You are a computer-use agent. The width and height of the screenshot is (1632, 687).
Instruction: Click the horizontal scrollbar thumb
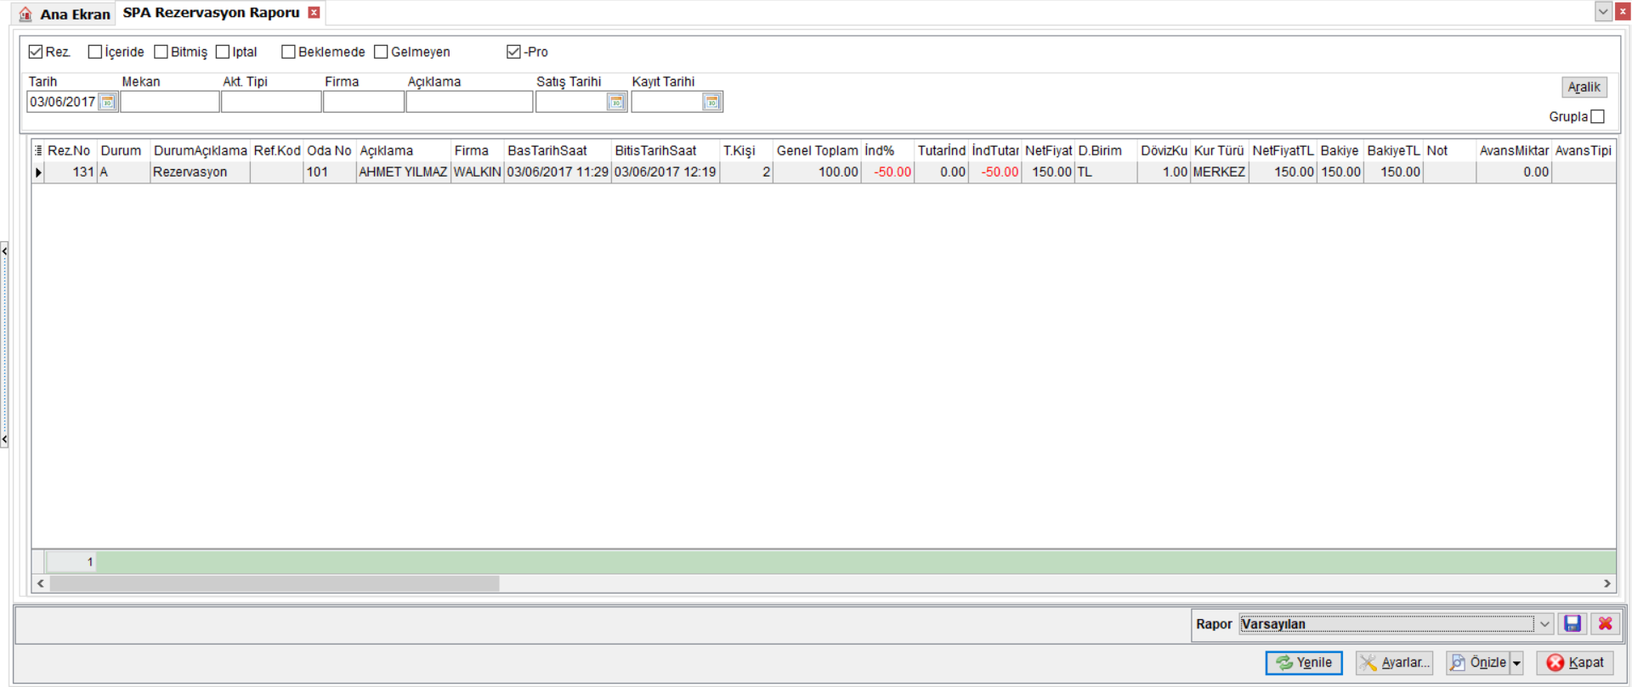tap(275, 583)
